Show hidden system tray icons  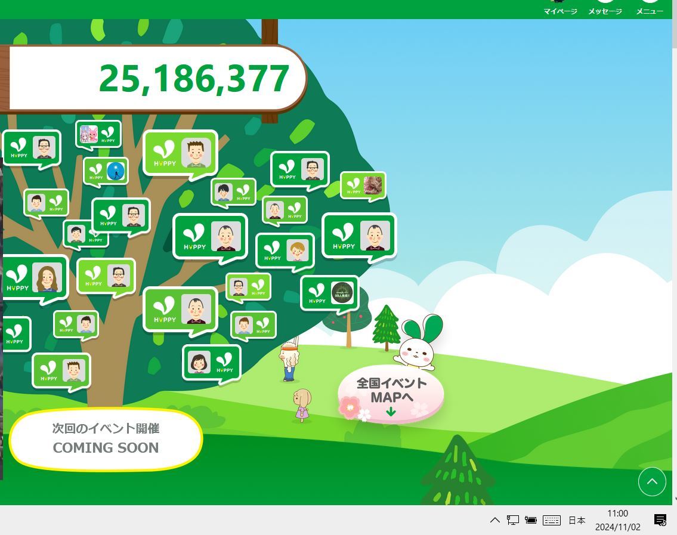[x=495, y=520]
